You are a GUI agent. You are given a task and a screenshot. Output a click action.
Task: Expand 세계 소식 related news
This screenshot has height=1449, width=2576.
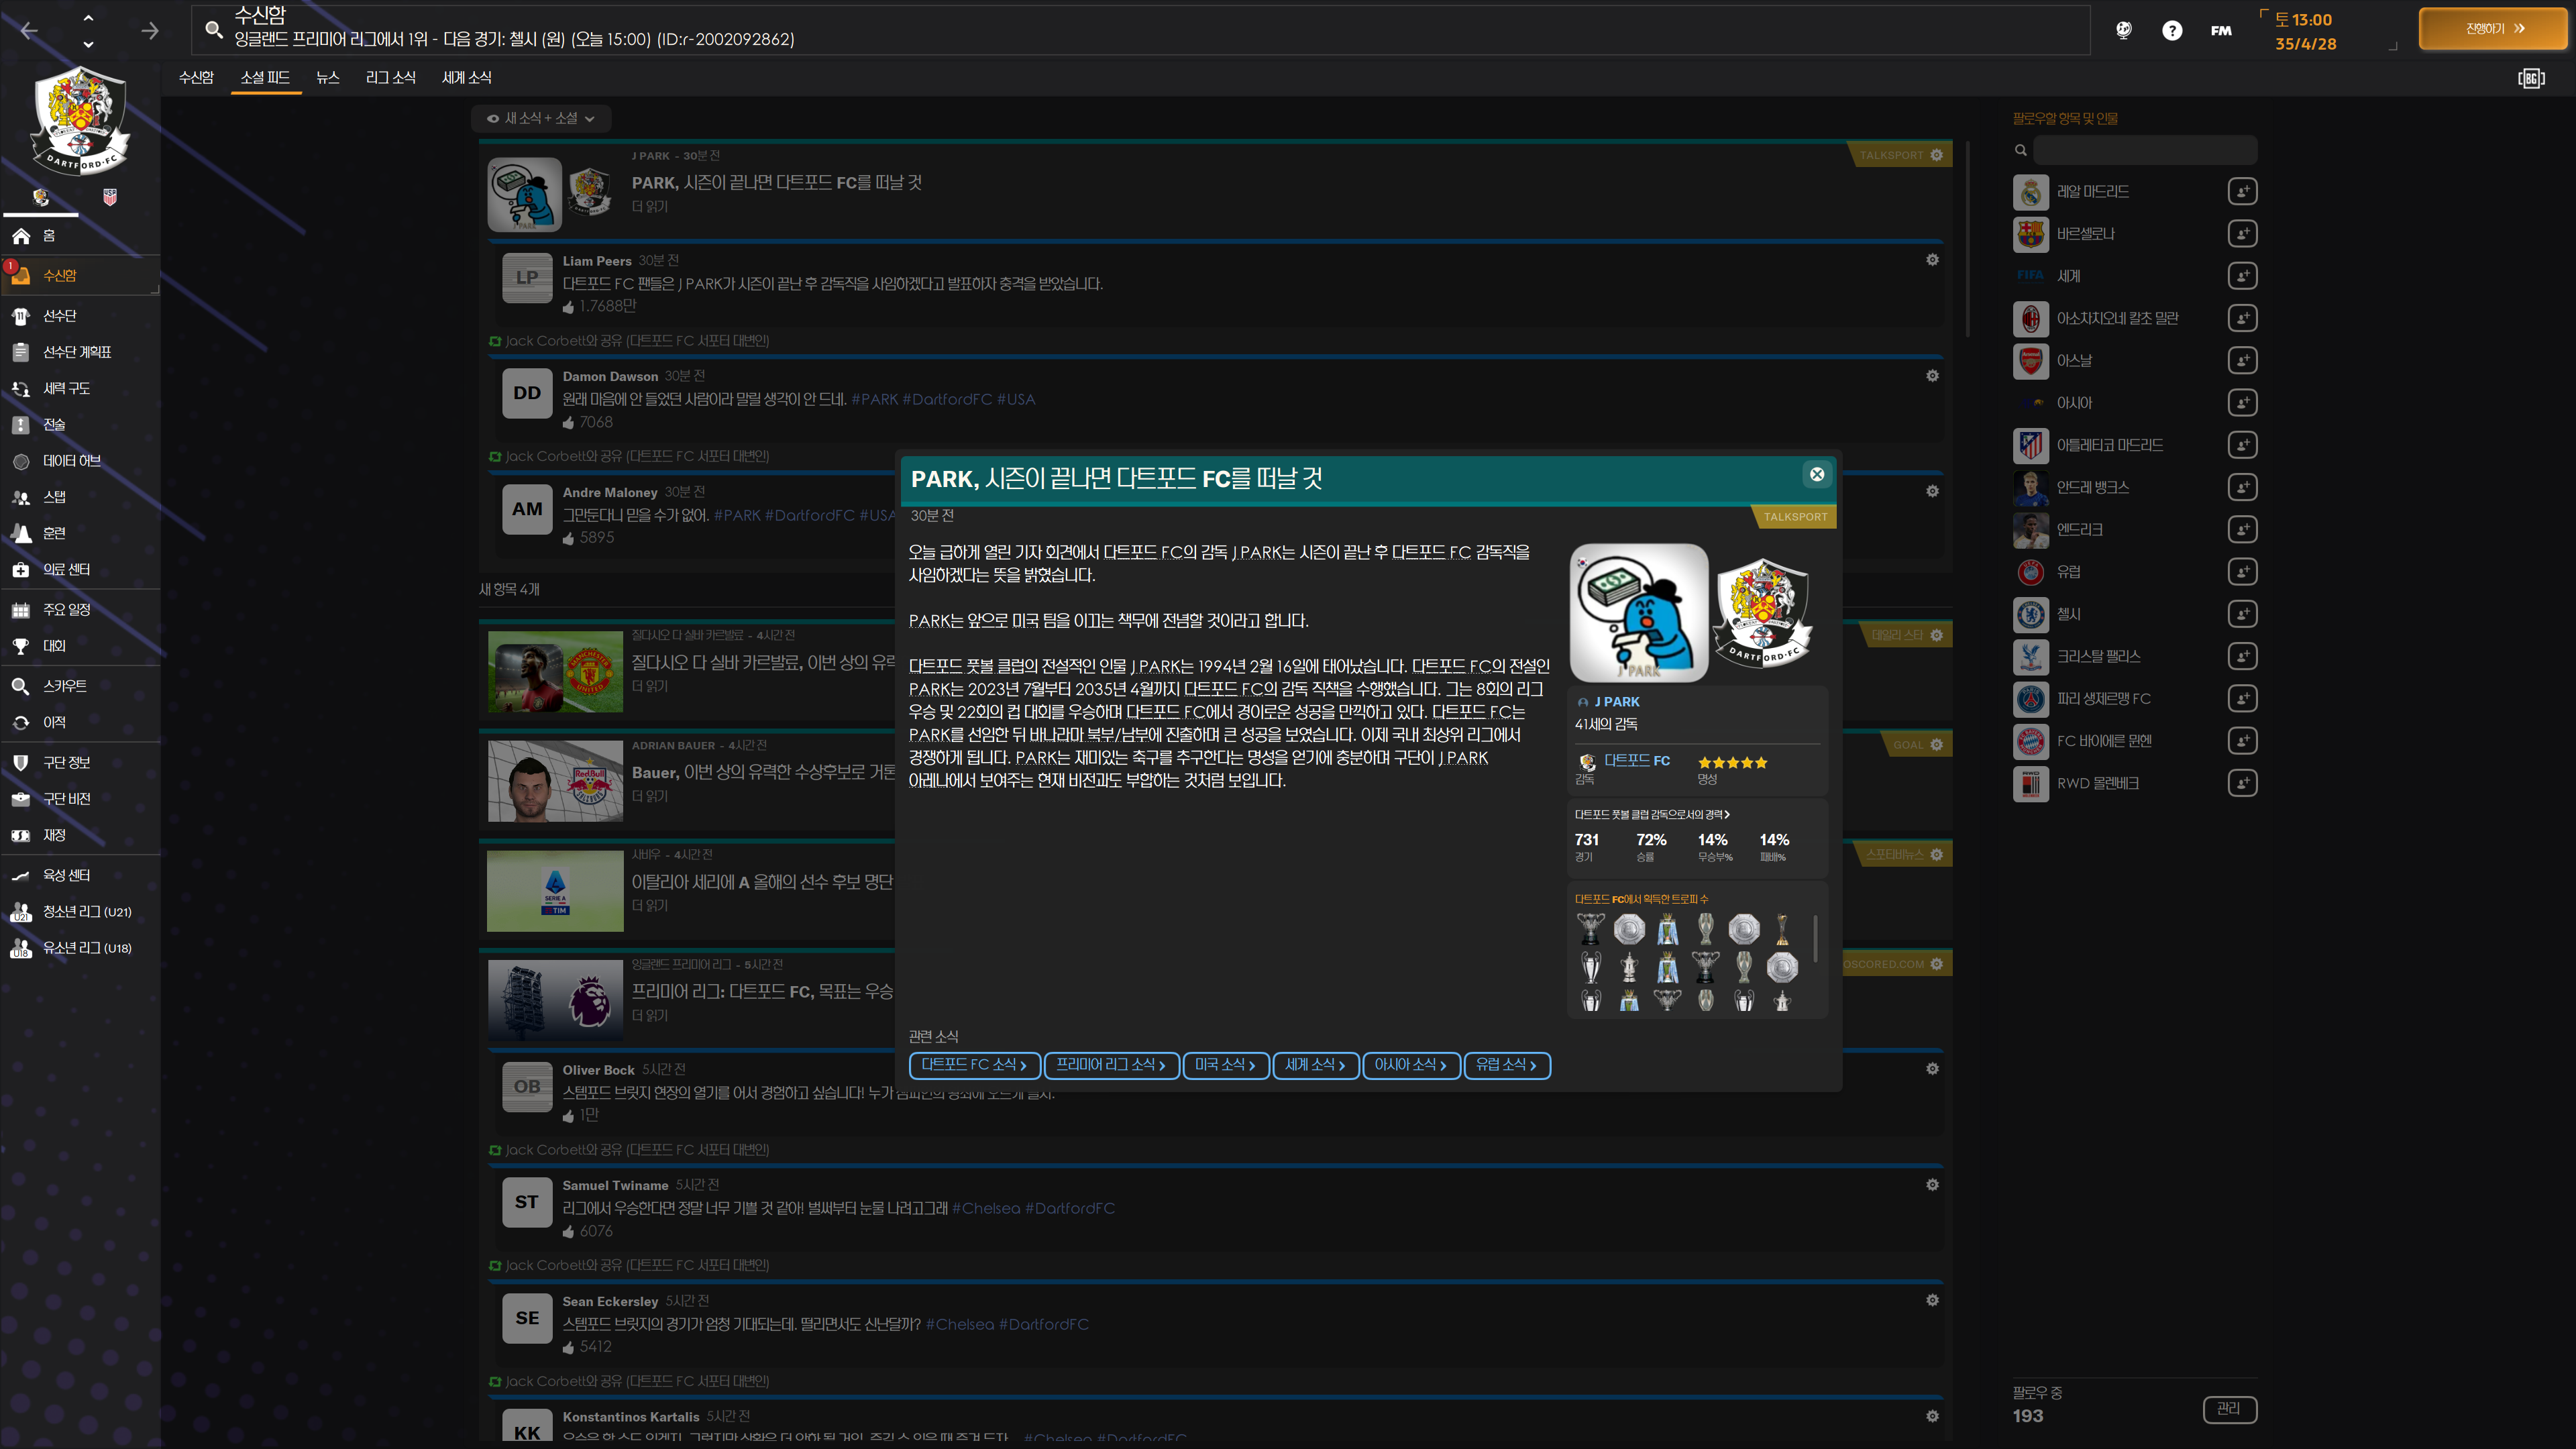click(x=1315, y=1065)
